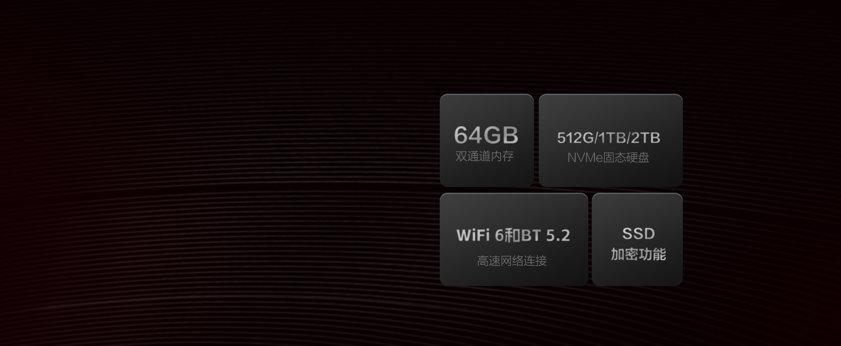The image size is (841, 346).
Task: Open the WiFi 6和BT 5.2 card
Action: pos(514,239)
